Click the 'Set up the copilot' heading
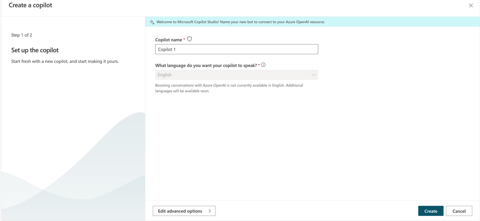 point(35,50)
